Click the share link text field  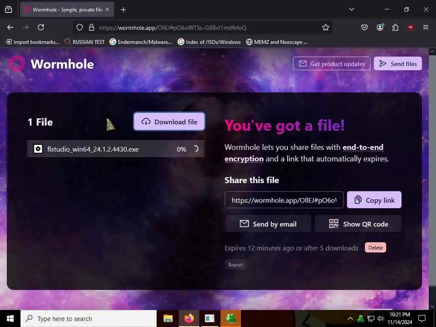[x=284, y=200]
